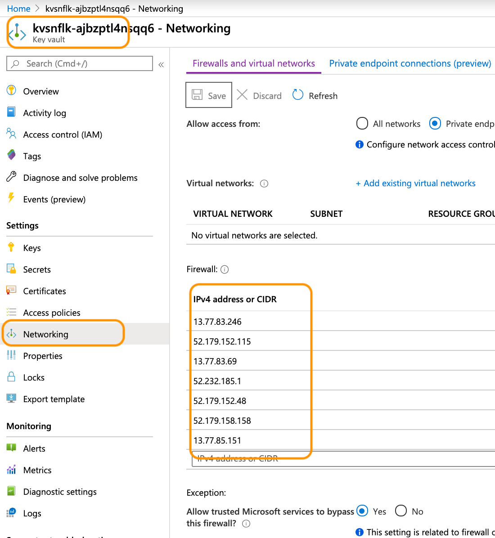Image resolution: width=495 pixels, height=538 pixels.
Task: Click the Access policies list icon
Action: point(11,312)
